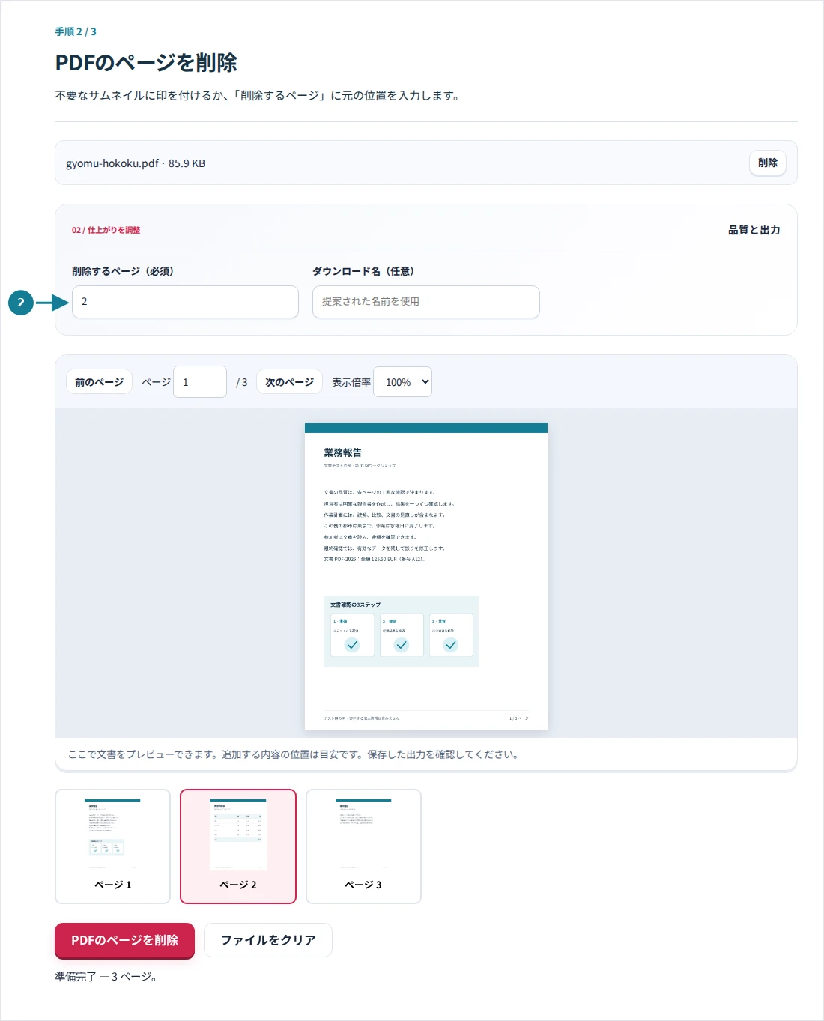Focus the ダウンロード名 text field
This screenshot has height=1021, width=824.
pyautogui.click(x=425, y=302)
